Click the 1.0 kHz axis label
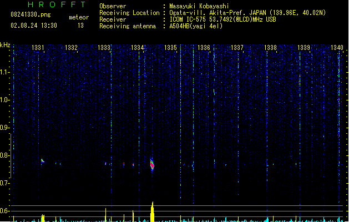Viewport: 349px width, 222px height. pyautogui.click(x=4, y=100)
